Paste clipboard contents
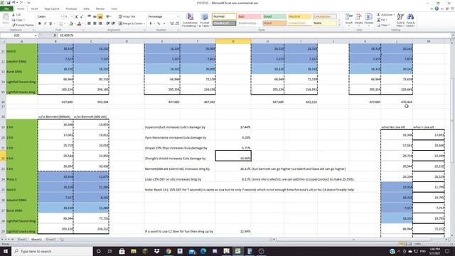Viewport: 455px width, 256px height. click(x=6, y=19)
